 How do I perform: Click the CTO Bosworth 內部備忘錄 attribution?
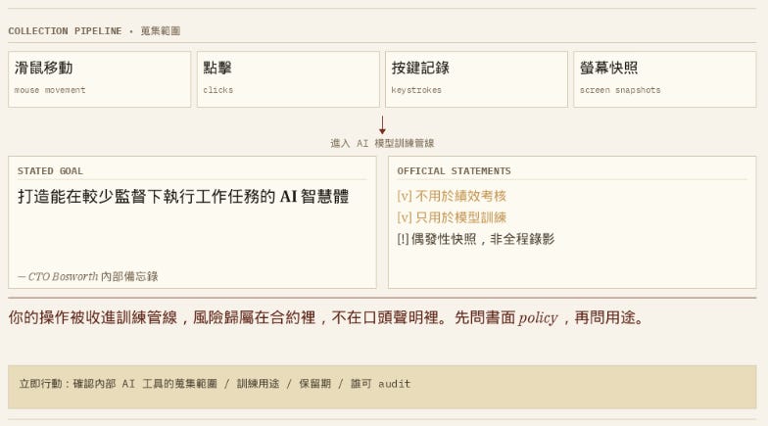pyautogui.click(x=88, y=276)
